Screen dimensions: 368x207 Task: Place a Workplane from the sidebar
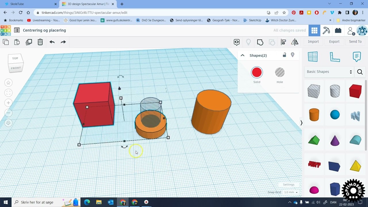pyautogui.click(x=313, y=57)
